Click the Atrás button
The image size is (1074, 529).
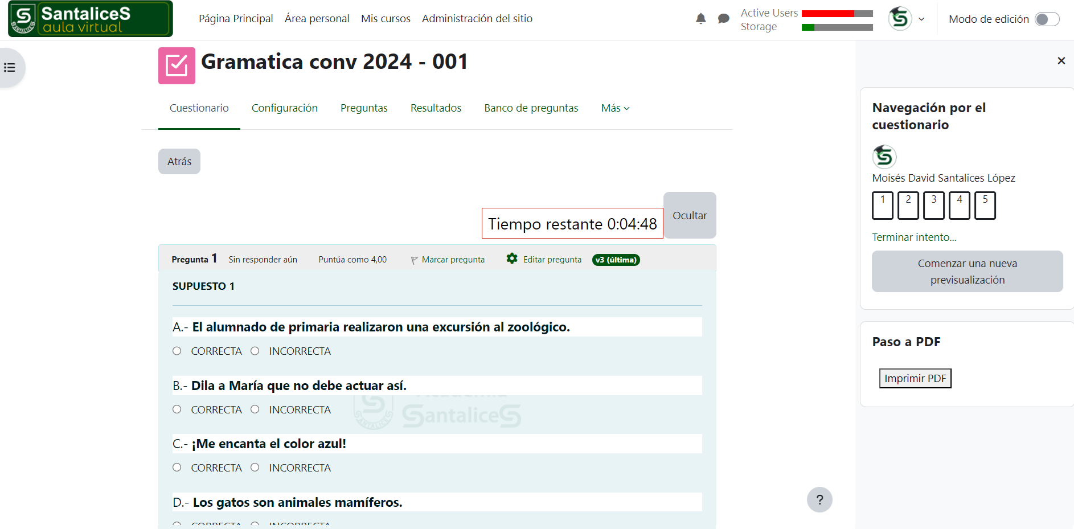point(179,162)
